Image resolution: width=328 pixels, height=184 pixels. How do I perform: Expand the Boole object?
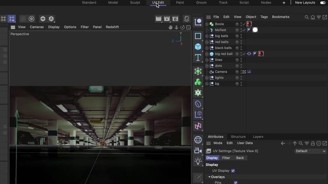[207, 24]
